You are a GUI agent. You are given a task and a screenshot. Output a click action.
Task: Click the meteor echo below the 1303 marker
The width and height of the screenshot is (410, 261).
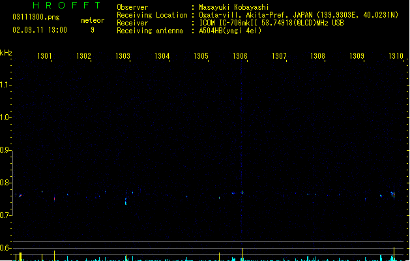pyautogui.click(x=126, y=202)
